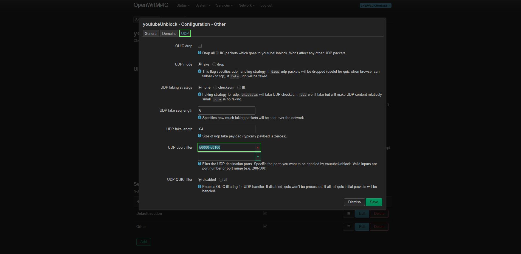The width and height of the screenshot is (521, 254).
Task: Go to OpenWrtMi4C home link
Action: (151, 5)
